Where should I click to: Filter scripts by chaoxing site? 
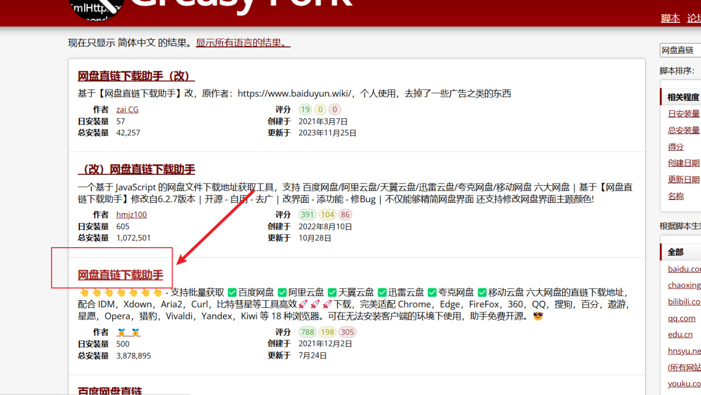(684, 285)
